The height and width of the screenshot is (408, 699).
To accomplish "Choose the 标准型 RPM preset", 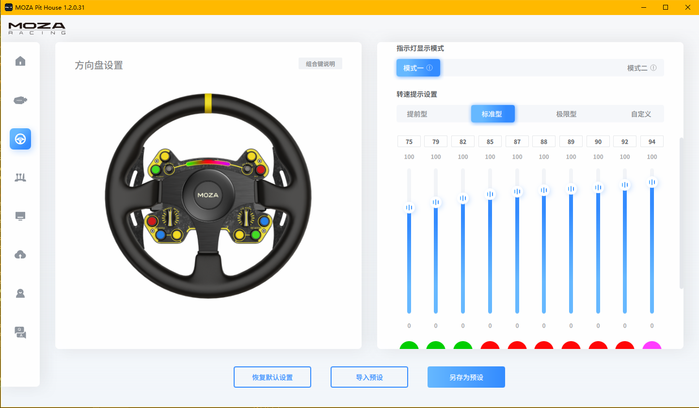I will click(492, 114).
